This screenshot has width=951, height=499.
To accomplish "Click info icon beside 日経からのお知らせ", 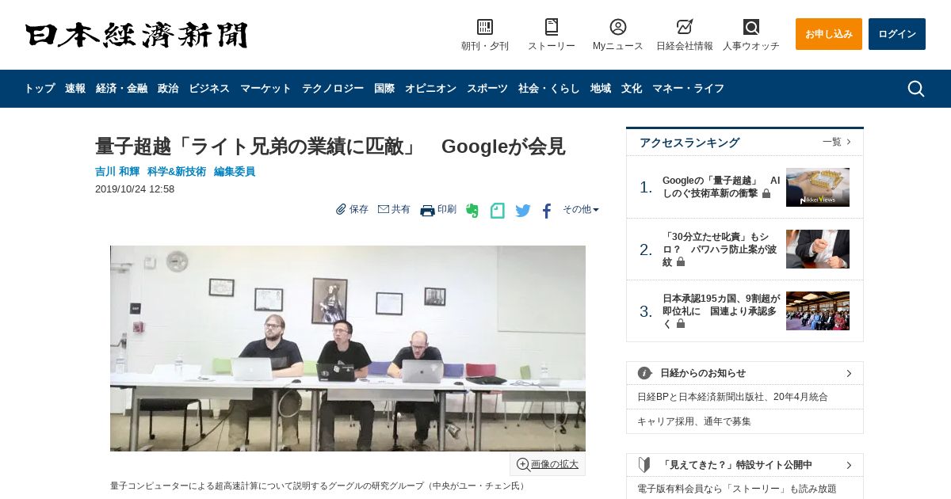I will point(644,373).
